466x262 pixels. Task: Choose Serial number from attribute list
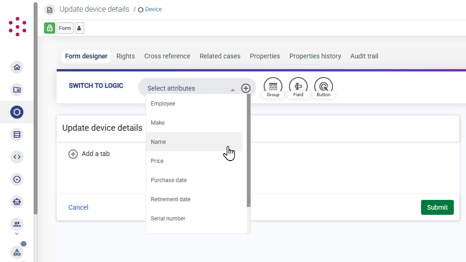tap(194, 219)
